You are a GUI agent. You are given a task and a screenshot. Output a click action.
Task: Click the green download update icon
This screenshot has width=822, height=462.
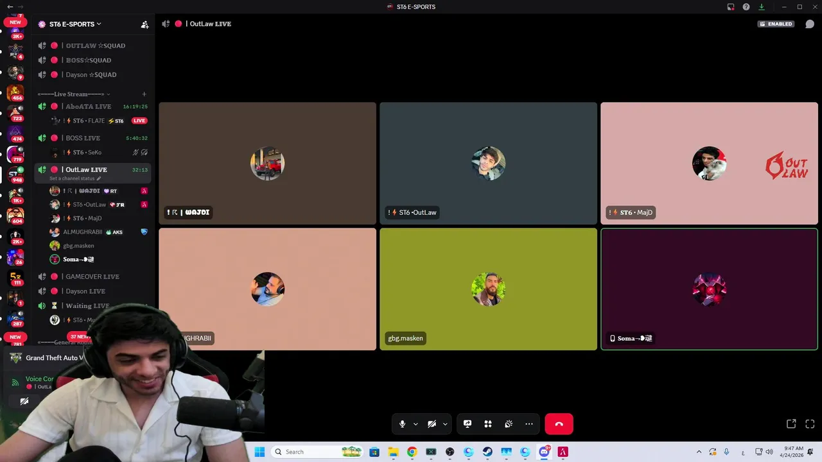762,7
